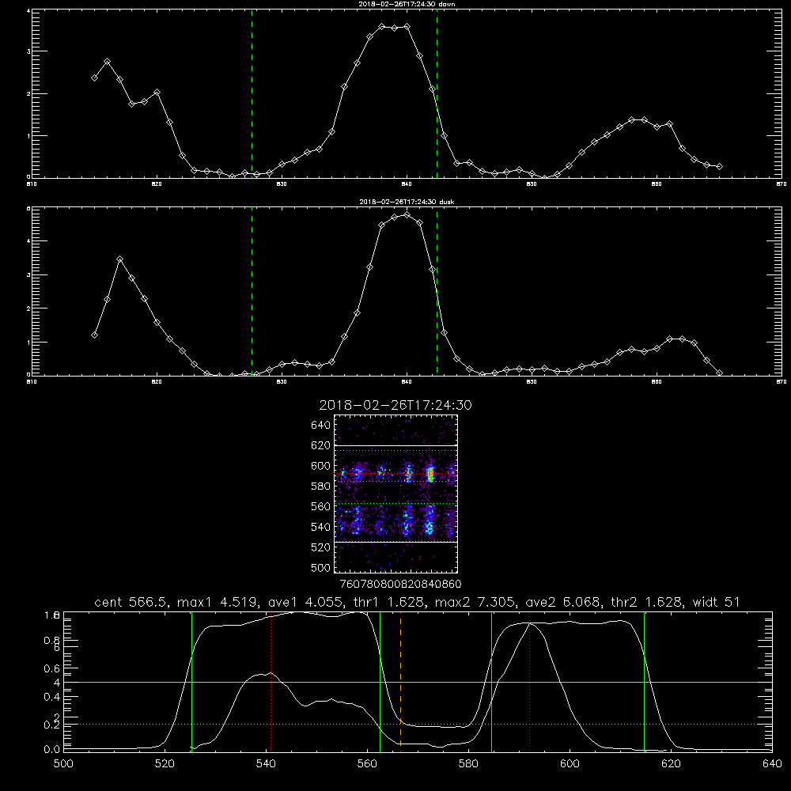Screen dimensions: 791x791
Task: Select the last diamond data point in dusk plot
Action: pos(719,373)
